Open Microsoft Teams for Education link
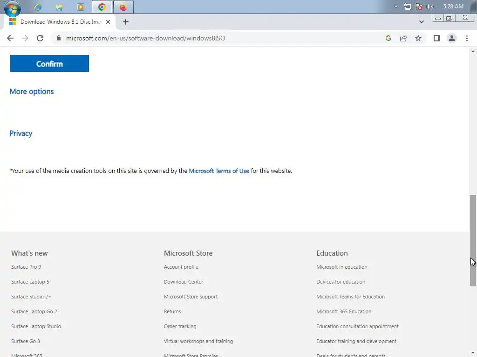 click(350, 297)
